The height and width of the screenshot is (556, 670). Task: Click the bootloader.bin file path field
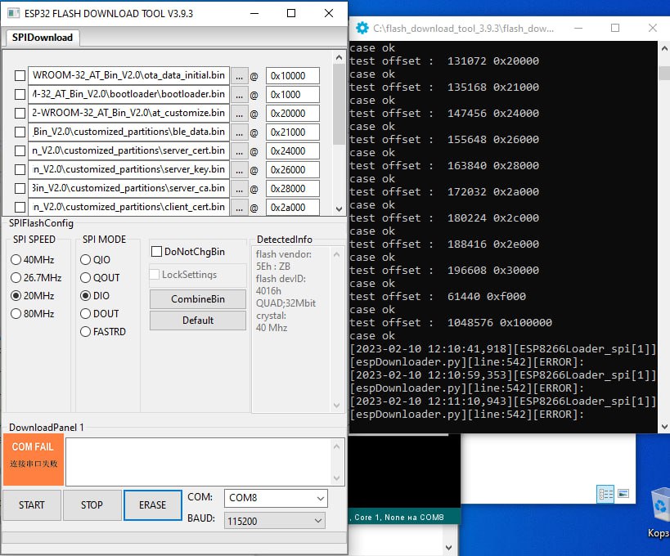coord(128,94)
